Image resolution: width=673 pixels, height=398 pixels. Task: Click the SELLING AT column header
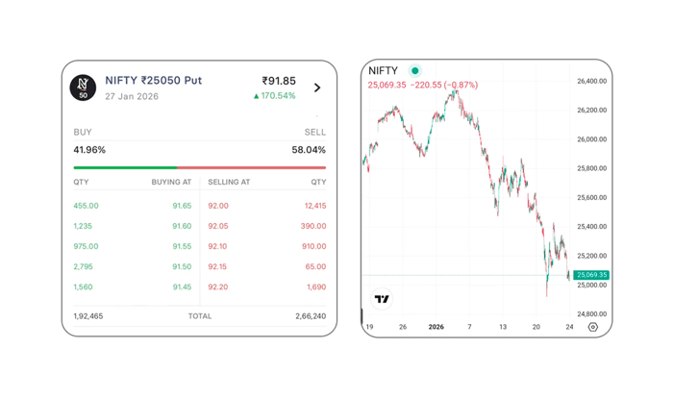tap(230, 182)
